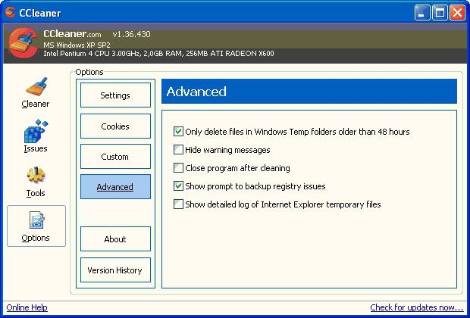Screen dimensions: 470x318
Task: Switch to the Settings options page
Action: (x=115, y=95)
